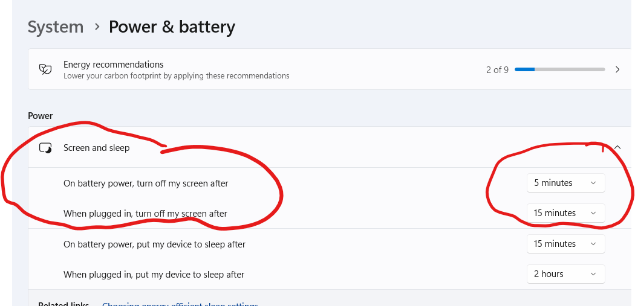Image resolution: width=635 pixels, height=306 pixels.
Task: Select the 'On battery power, turn off my screen after' label
Action: point(146,183)
